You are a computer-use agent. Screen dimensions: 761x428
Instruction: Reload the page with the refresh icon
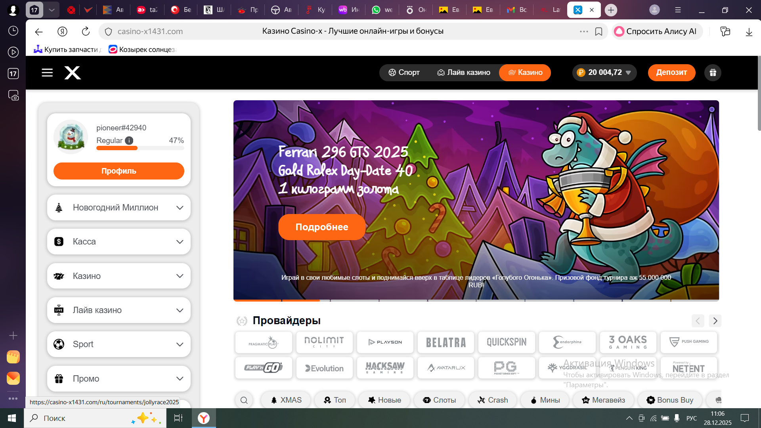coord(86,31)
